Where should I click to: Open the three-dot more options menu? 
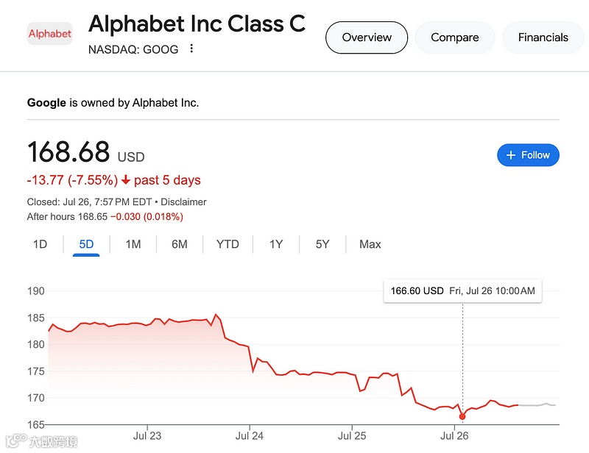191,49
